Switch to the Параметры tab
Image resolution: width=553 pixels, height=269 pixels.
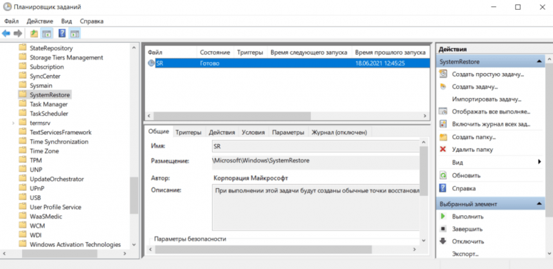coord(288,132)
